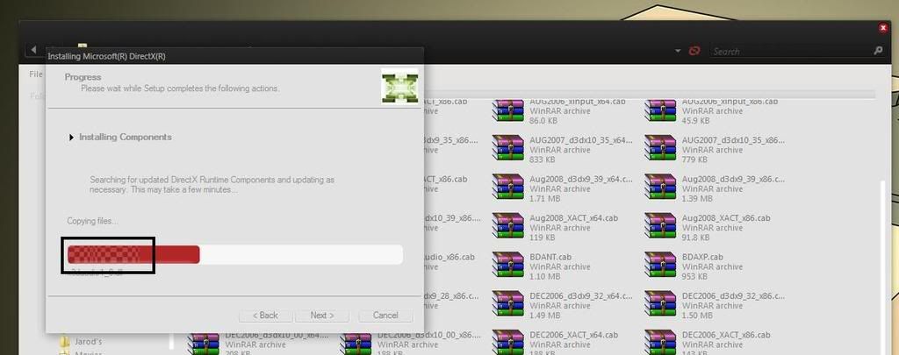This screenshot has height=355, width=899.
Task: Click the AUG2007_d3dx10_35_x86 file name
Action: point(733,139)
